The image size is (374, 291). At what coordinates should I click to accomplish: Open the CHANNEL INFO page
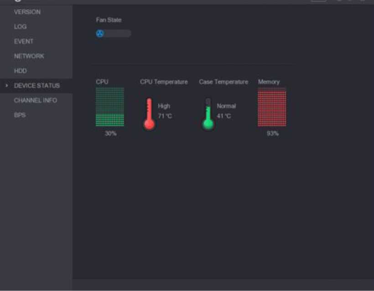click(36, 101)
